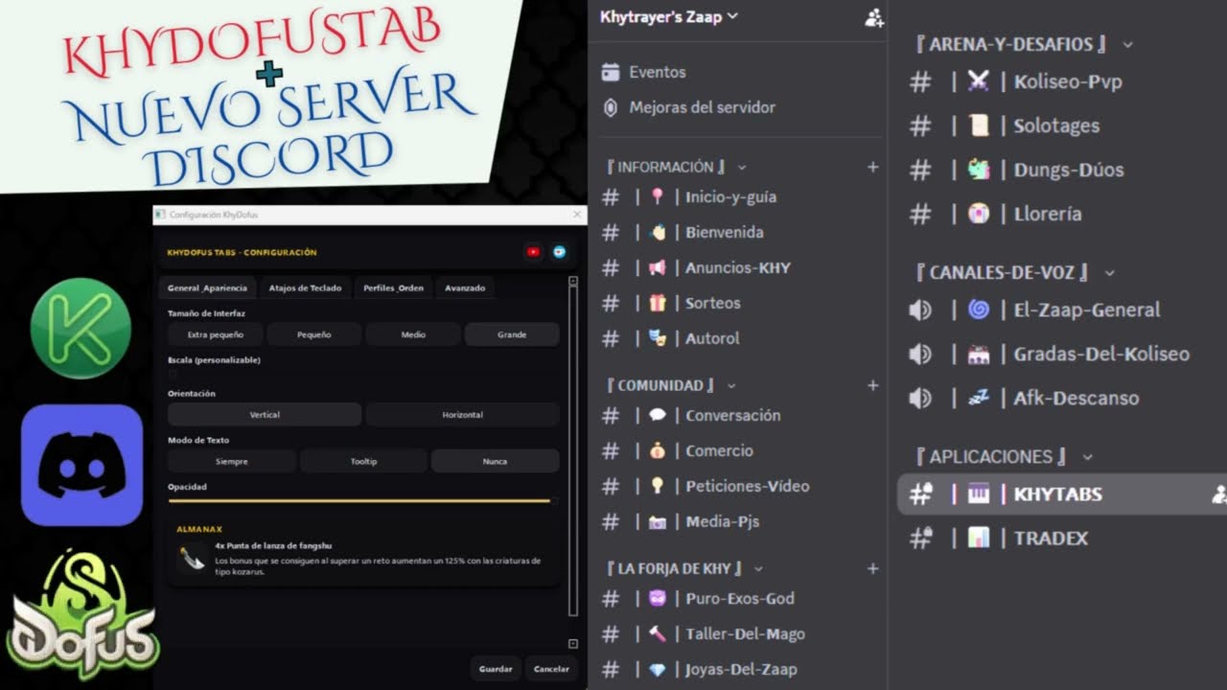Select Grande interface size
The height and width of the screenshot is (690, 1227).
coord(512,334)
